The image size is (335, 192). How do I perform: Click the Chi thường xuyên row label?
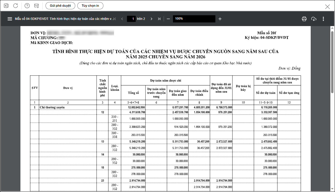point(52,107)
